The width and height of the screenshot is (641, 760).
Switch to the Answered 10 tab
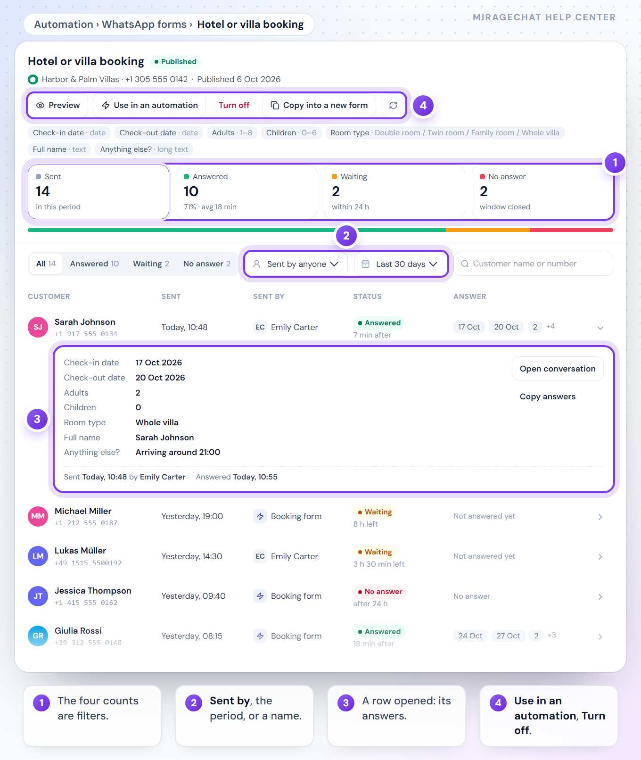94,264
